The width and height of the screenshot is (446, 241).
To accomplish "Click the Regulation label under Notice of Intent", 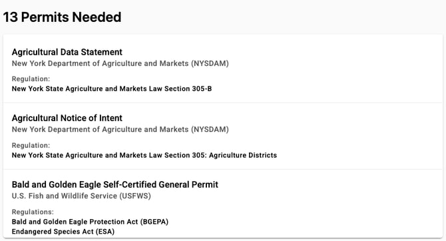I will 31,145.
